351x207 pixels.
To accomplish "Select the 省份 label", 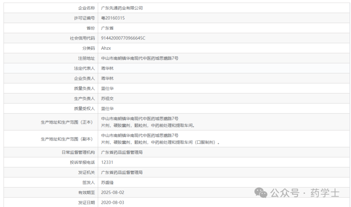I will [x=91, y=28].
